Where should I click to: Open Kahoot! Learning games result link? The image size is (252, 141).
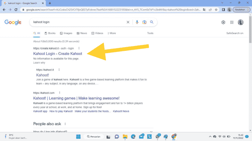tap(76, 98)
